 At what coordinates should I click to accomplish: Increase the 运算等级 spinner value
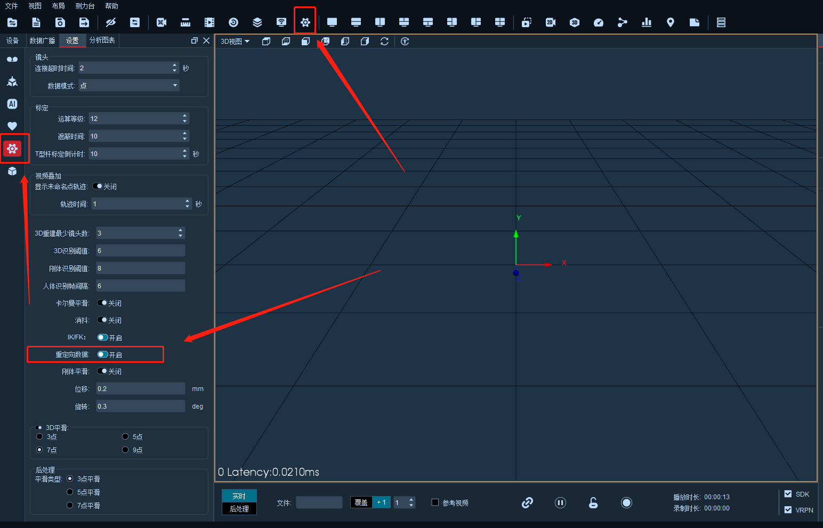[x=185, y=116]
